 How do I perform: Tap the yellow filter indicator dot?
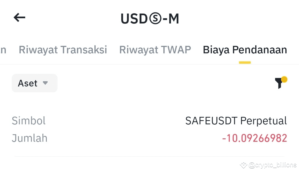pos(284,79)
